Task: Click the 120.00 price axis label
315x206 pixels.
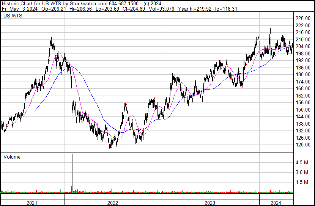Action: (x=303, y=145)
